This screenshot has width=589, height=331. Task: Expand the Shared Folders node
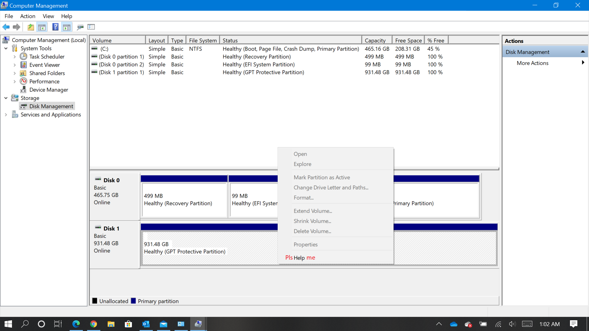[x=14, y=73]
